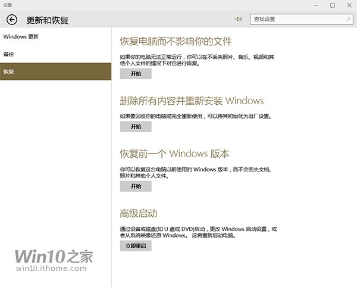Click the 恢复电脑而不影响你的文件 heading
The width and height of the screenshot is (357, 287).
coord(176,42)
